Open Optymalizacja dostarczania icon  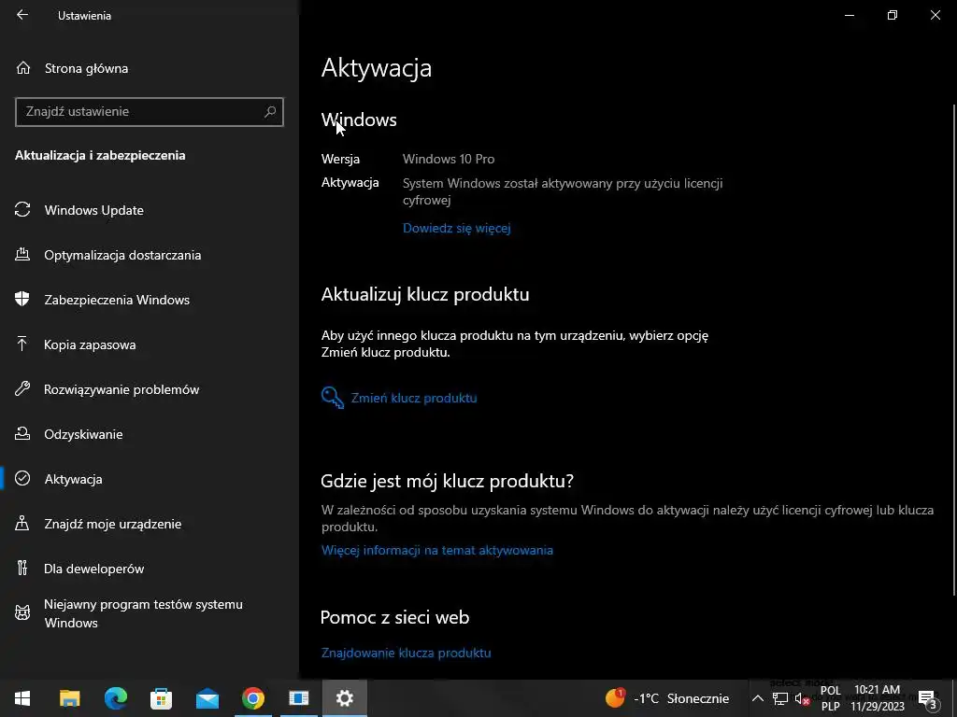(x=22, y=254)
